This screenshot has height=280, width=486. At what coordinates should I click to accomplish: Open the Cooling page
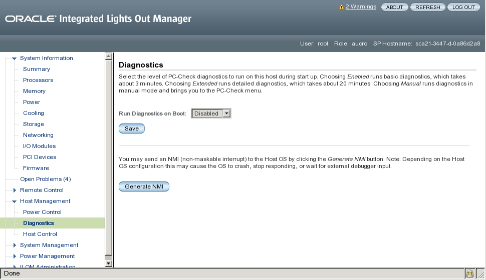(x=34, y=113)
